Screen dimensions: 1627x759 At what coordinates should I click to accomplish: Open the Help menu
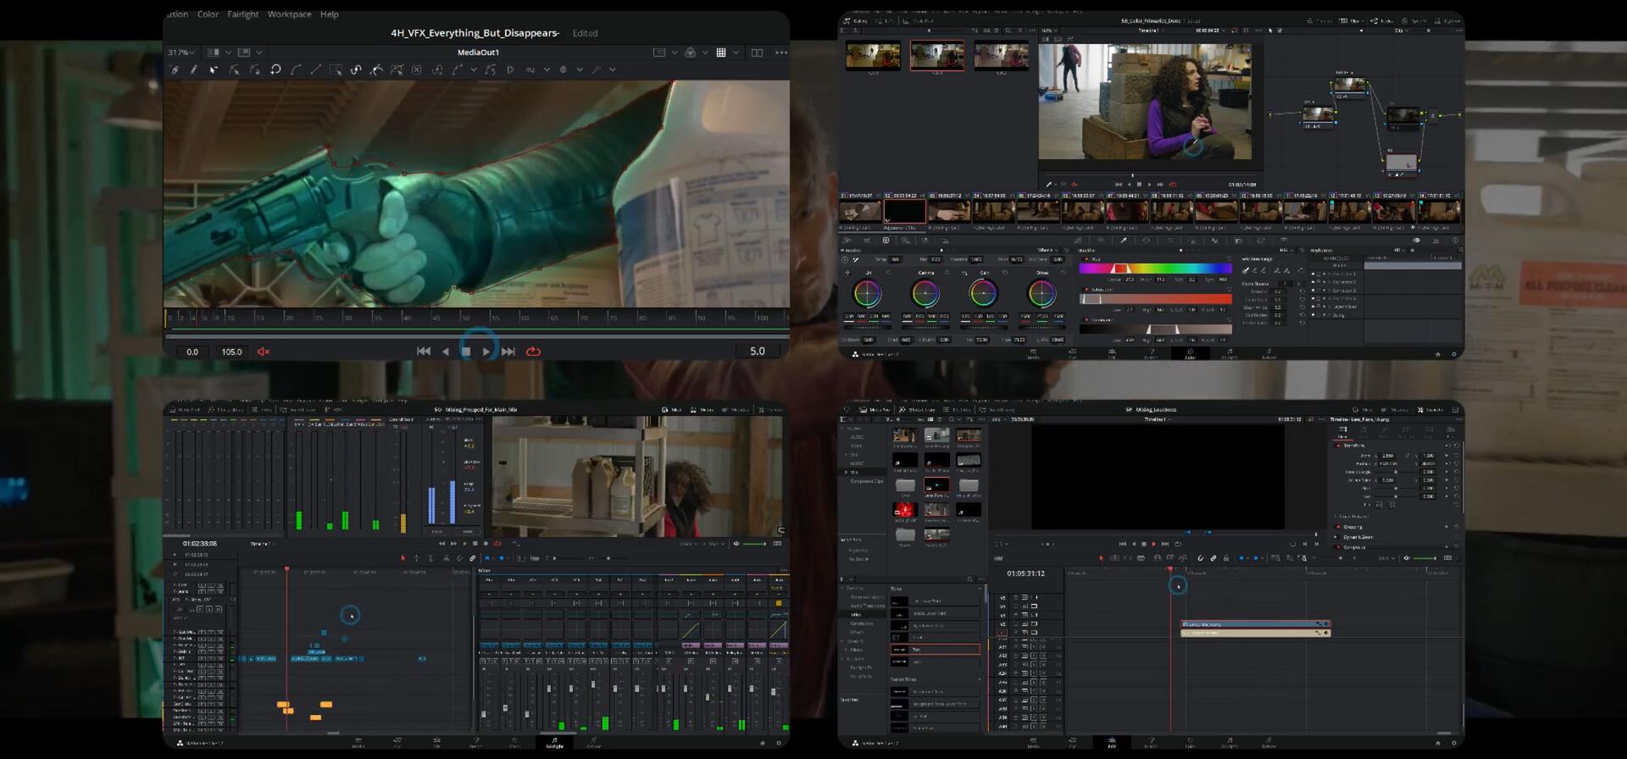coord(330,14)
